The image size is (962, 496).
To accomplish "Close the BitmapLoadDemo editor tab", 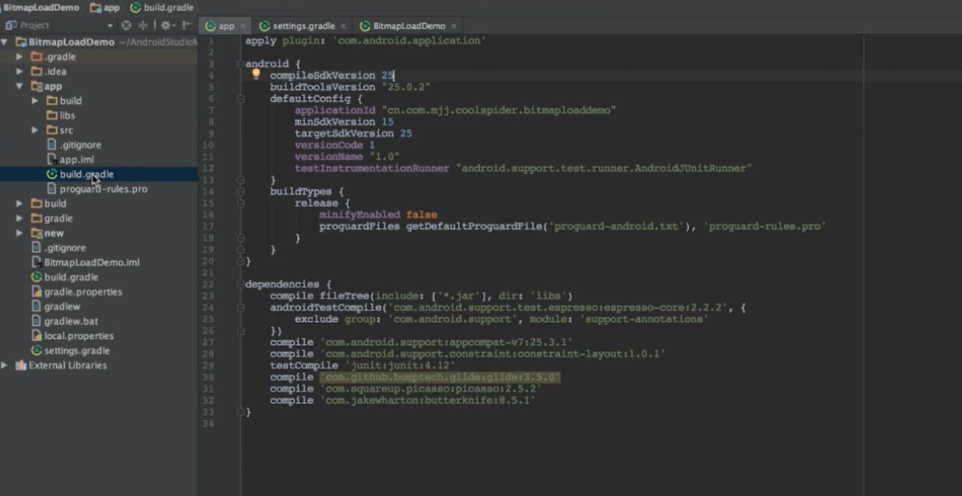I will (x=453, y=26).
